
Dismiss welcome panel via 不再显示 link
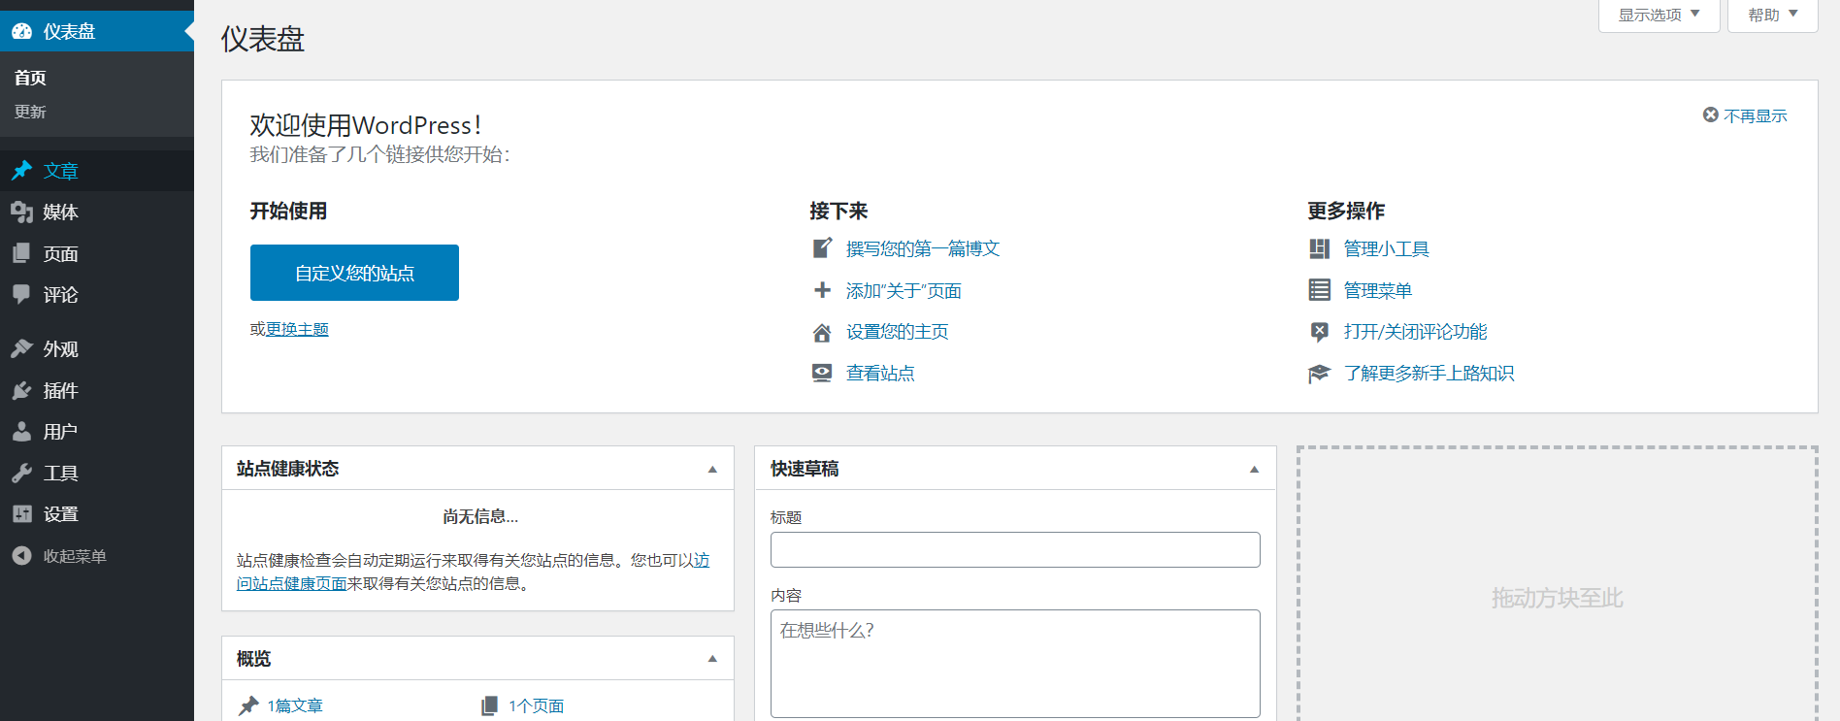click(1756, 115)
